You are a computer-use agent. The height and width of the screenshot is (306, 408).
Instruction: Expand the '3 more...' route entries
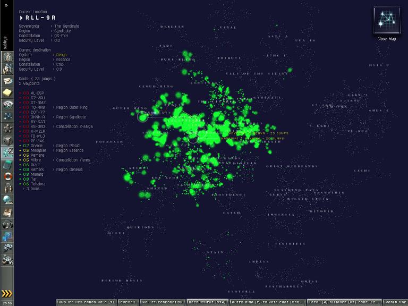(x=33, y=189)
